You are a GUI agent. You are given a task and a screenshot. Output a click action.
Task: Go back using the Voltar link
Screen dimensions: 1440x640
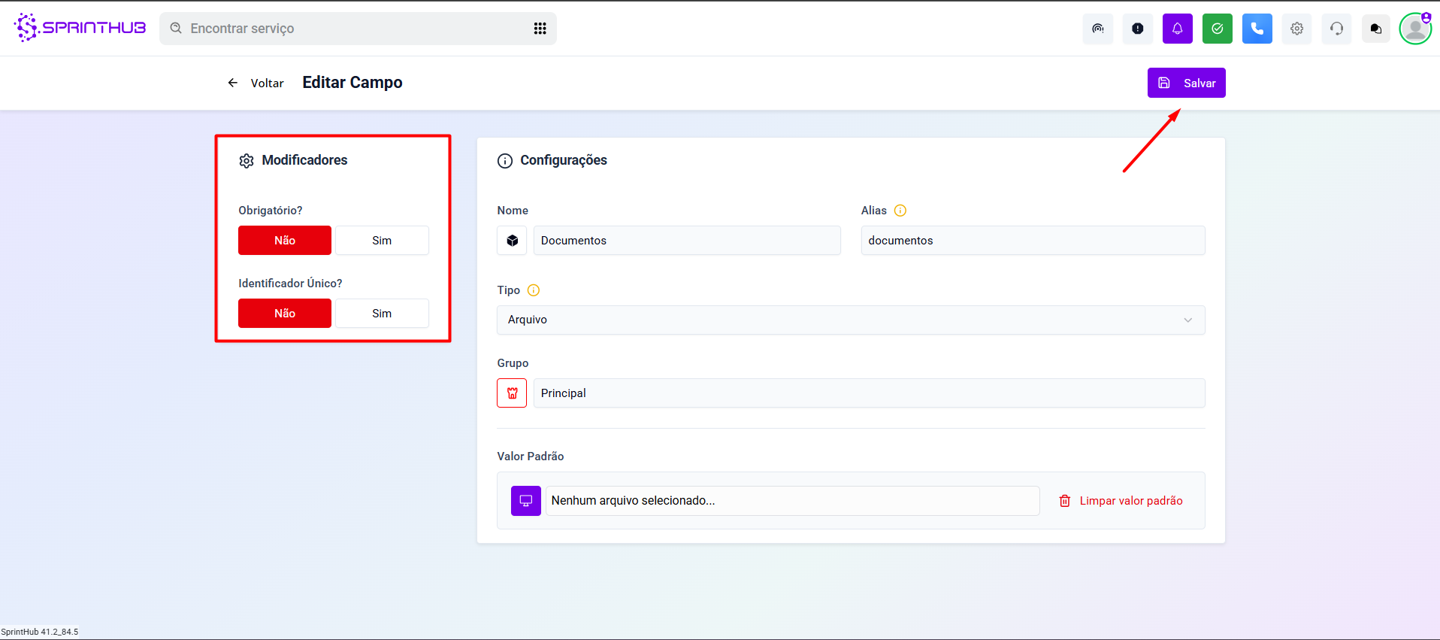tap(256, 83)
